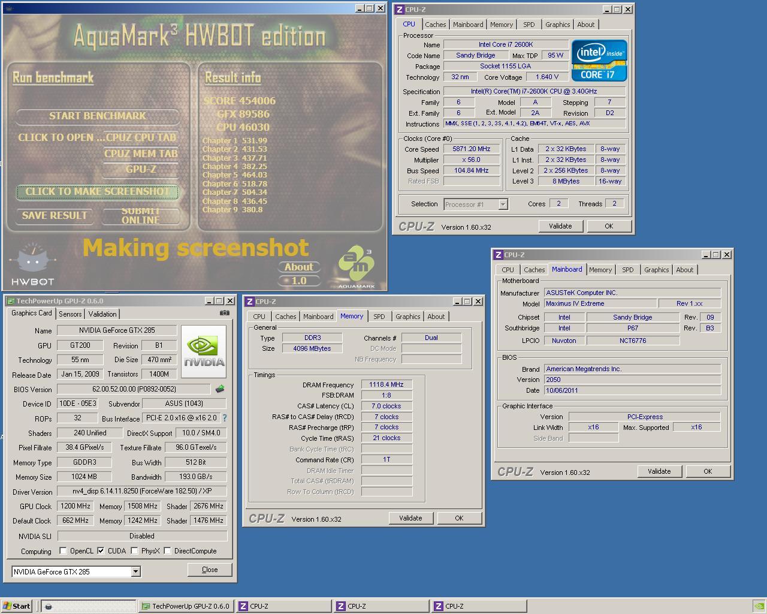Click the Z icon in CPU-Z Memory window title
This screenshot has width=767, height=614.
[x=249, y=302]
